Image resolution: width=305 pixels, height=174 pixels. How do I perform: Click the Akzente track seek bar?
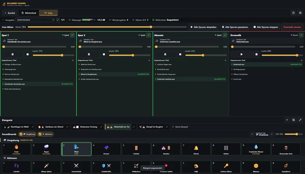187,47
